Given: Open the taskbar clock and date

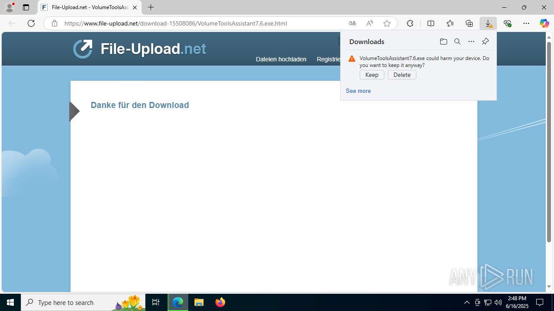Looking at the screenshot, I should pos(518,302).
